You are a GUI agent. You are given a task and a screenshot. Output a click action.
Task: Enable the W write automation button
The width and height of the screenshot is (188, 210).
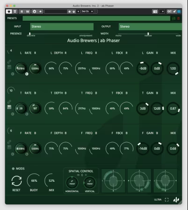point(28,11)
